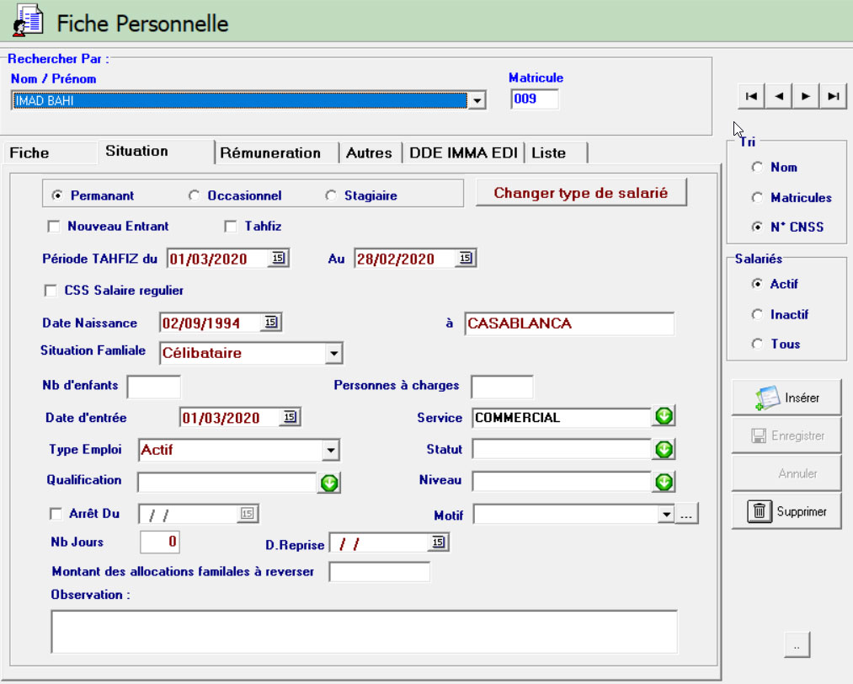Go to the previous employee record

click(x=779, y=97)
